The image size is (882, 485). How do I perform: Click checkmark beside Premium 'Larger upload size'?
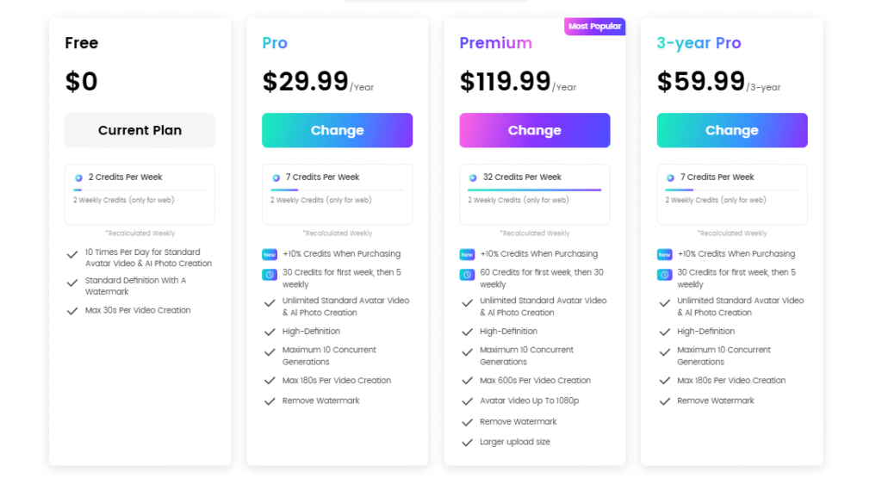point(467,443)
